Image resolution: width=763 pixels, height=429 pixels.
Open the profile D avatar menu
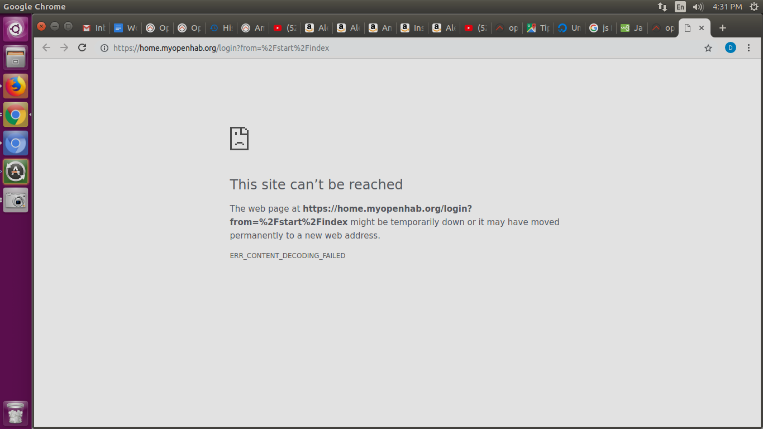(731, 48)
